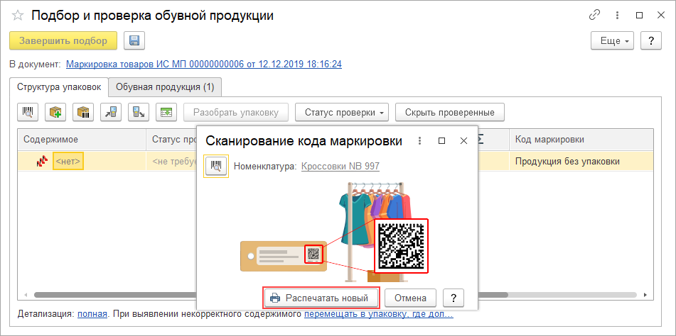Click the barcode search icon in the packaging toolbar
The height and width of the screenshot is (336, 676).
(28, 113)
